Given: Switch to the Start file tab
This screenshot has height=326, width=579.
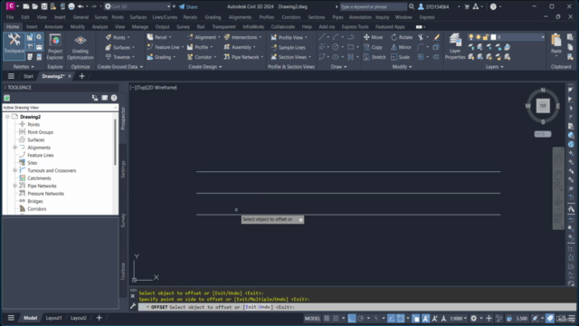Looking at the screenshot, I should (28, 76).
